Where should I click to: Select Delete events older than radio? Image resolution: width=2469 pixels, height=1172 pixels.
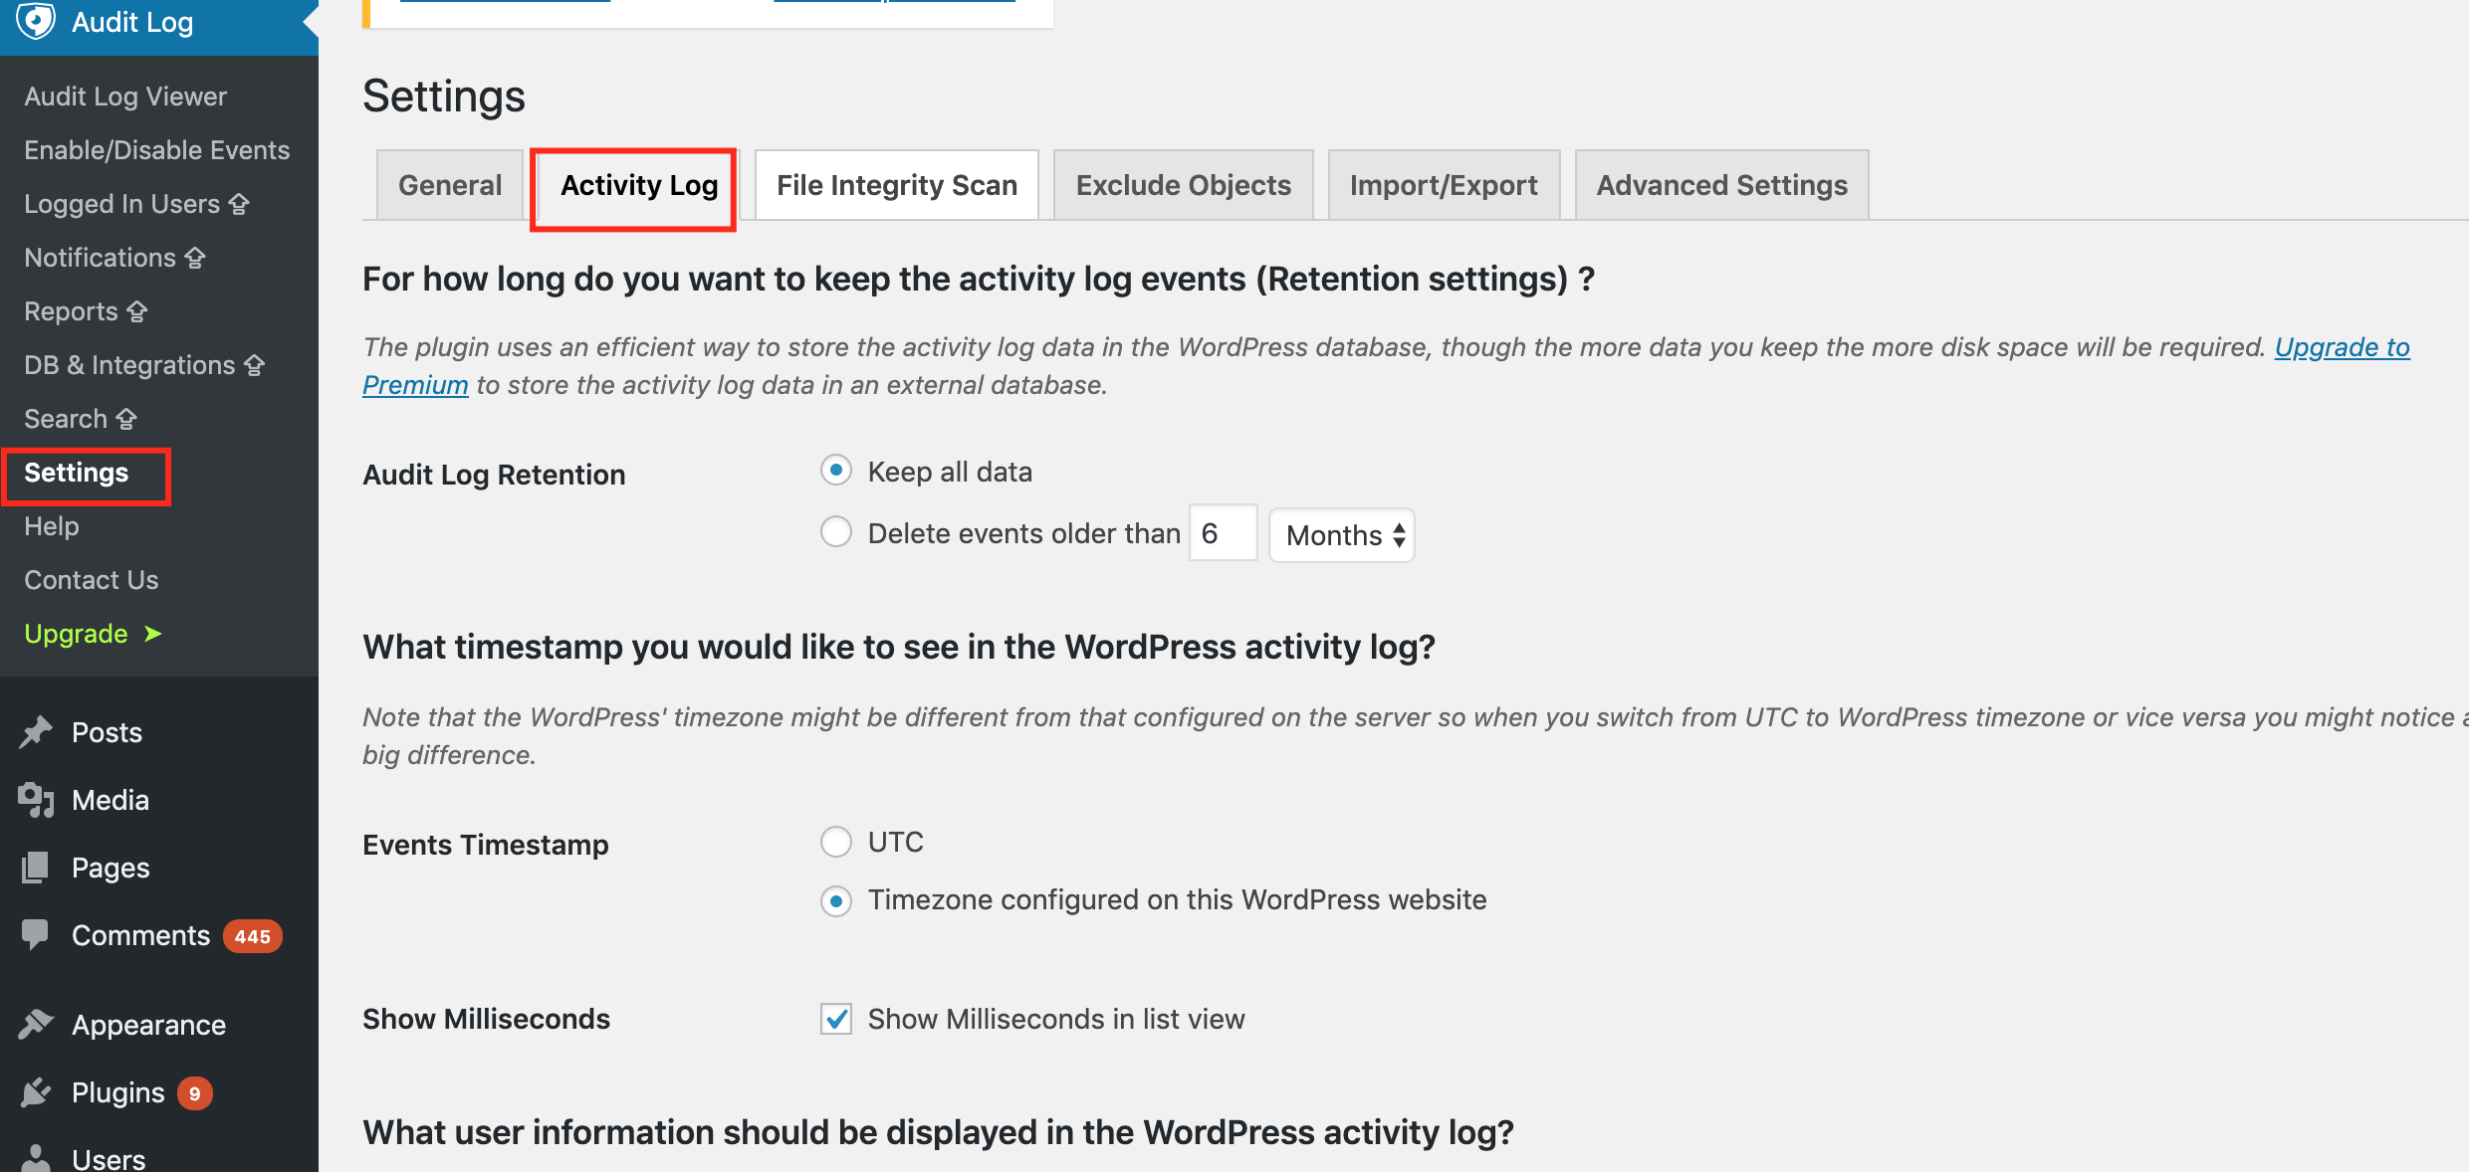[836, 531]
